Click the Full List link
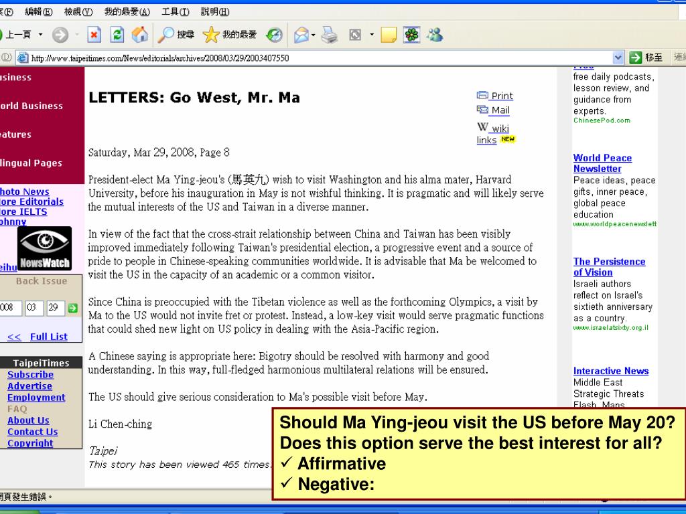 (48, 337)
